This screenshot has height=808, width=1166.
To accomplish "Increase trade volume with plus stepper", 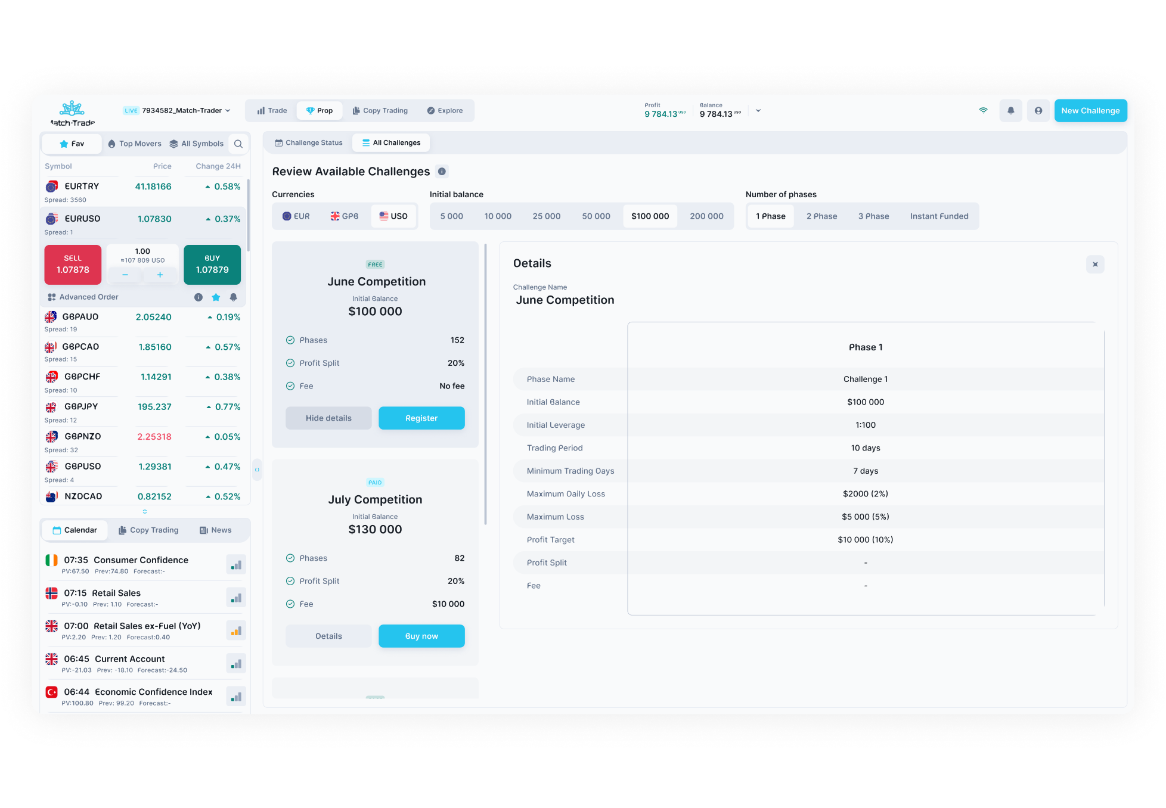I will [160, 275].
